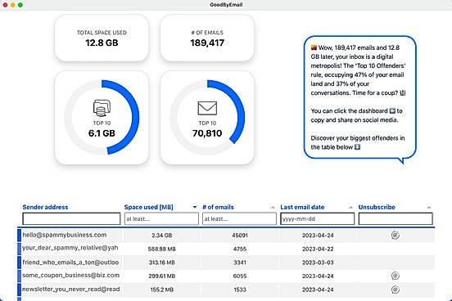Click the GoodByEmail window title

226,5
